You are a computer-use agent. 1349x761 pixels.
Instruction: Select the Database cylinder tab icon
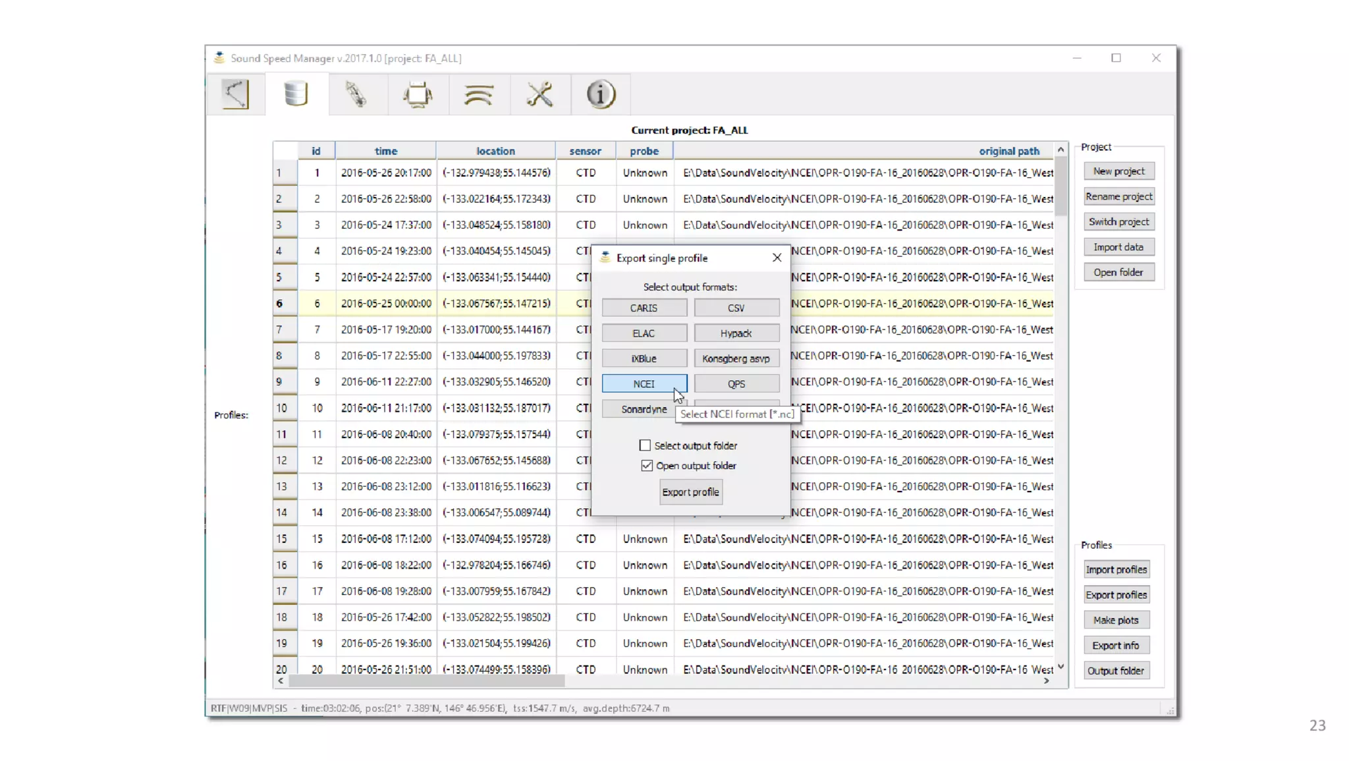click(296, 94)
